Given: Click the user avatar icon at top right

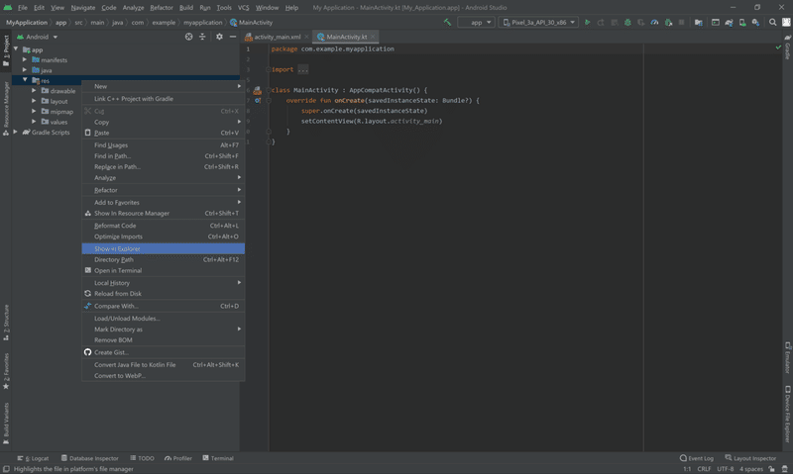Looking at the screenshot, I should 786,22.
